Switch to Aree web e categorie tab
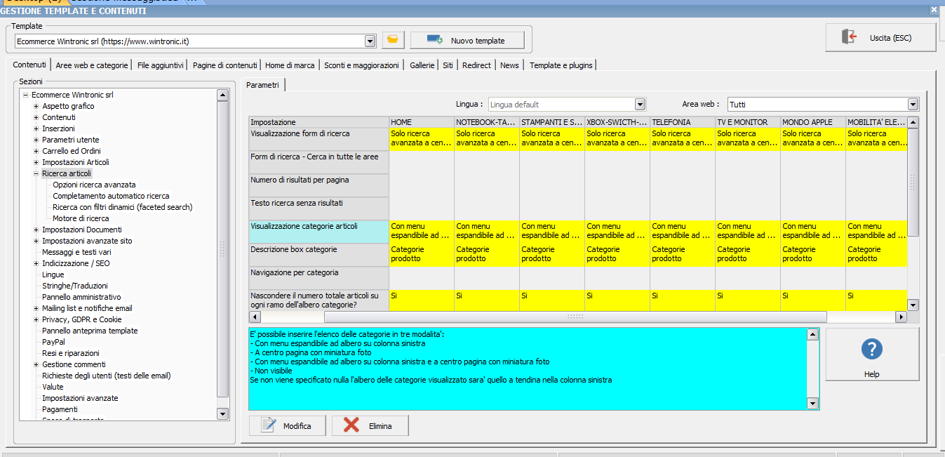The image size is (945, 457). pyautogui.click(x=92, y=65)
